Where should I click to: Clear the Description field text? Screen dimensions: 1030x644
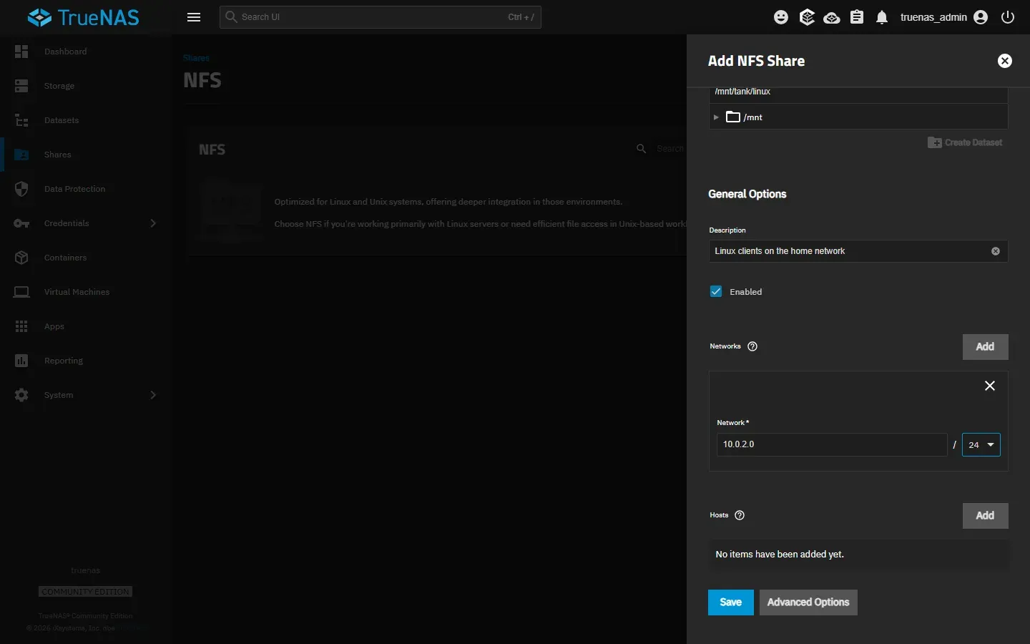[x=996, y=251]
